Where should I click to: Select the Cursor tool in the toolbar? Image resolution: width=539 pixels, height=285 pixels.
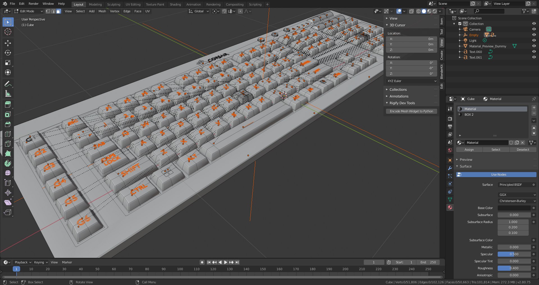coord(8,32)
